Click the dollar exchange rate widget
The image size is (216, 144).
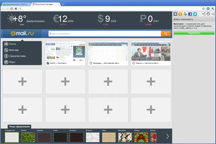click(107, 20)
